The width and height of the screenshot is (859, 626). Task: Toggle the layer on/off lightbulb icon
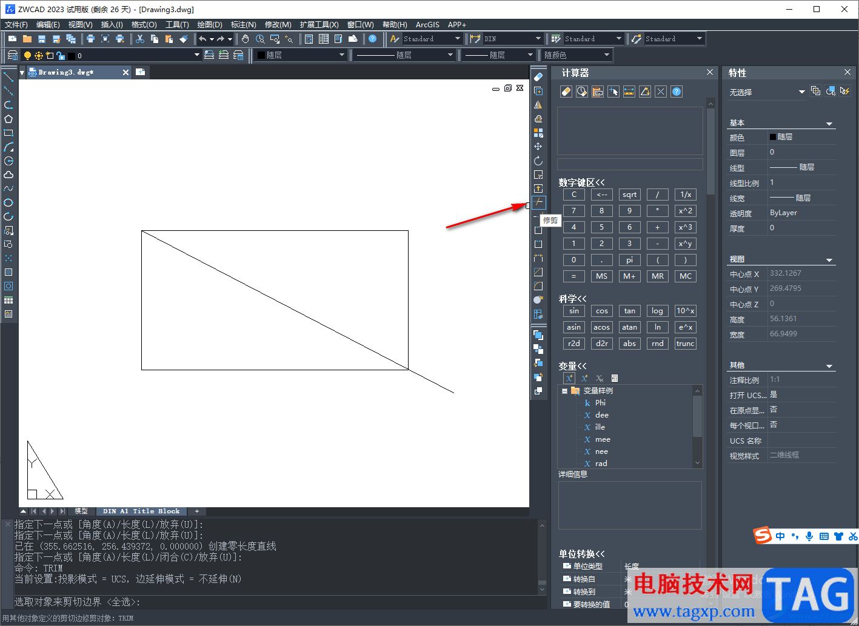point(27,55)
